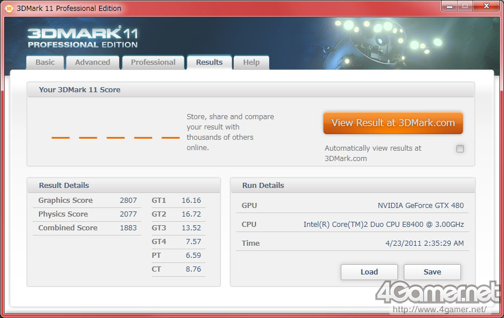Close the 3DMark 11 window
The height and width of the screenshot is (318, 504).
click(487, 6)
